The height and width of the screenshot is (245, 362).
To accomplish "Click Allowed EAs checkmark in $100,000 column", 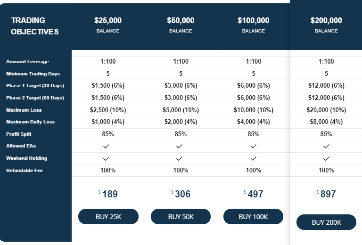I will coord(254,146).
